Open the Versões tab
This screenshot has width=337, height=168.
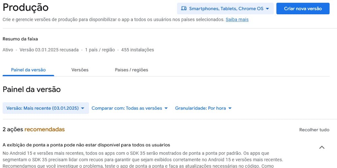[80, 70]
